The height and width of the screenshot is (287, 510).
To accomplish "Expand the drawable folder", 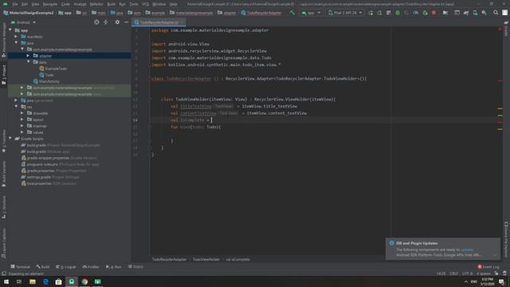I will point(22,113).
